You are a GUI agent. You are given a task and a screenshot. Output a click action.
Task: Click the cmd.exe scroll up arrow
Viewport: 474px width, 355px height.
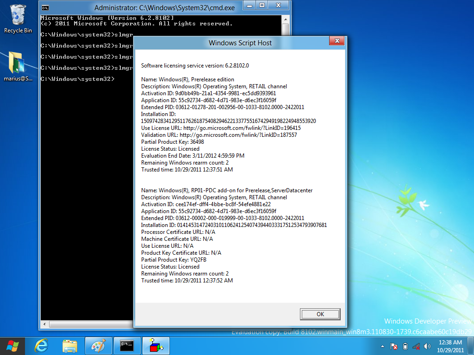(286, 19)
